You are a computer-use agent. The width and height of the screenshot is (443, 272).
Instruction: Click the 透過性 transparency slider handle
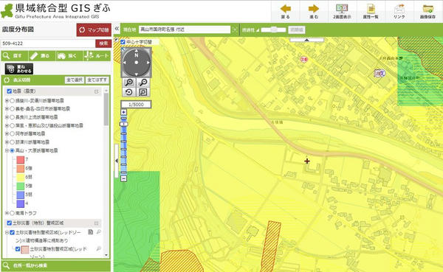click(x=273, y=29)
